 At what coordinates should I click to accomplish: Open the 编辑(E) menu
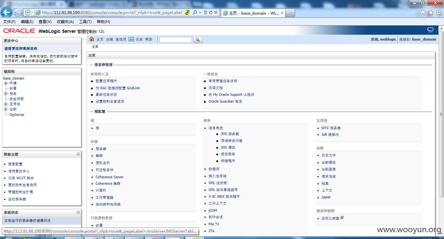(x=27, y=22)
